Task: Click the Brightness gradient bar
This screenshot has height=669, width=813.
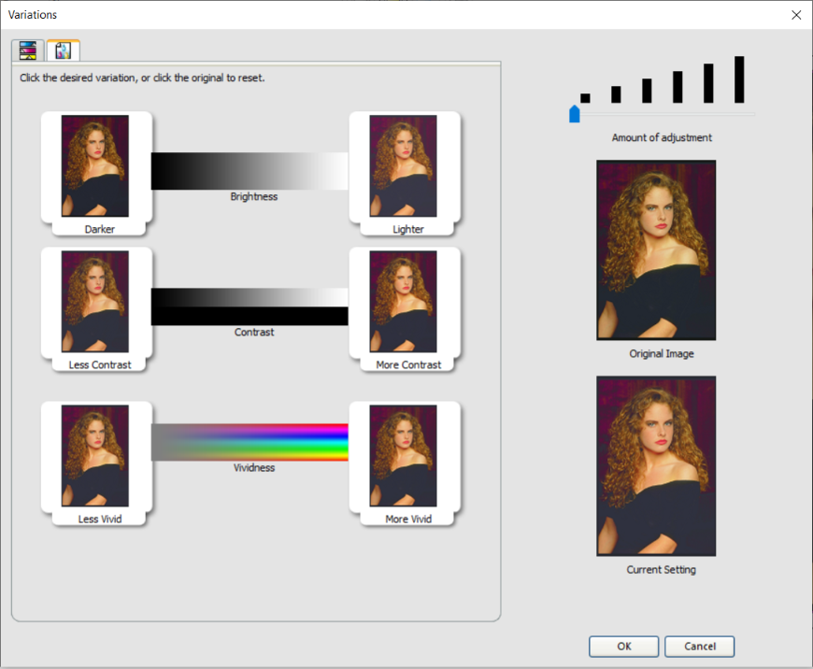Action: click(x=250, y=171)
